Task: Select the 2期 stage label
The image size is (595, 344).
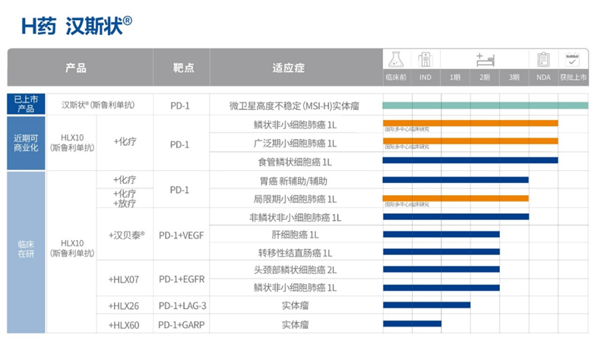Action: tap(484, 77)
